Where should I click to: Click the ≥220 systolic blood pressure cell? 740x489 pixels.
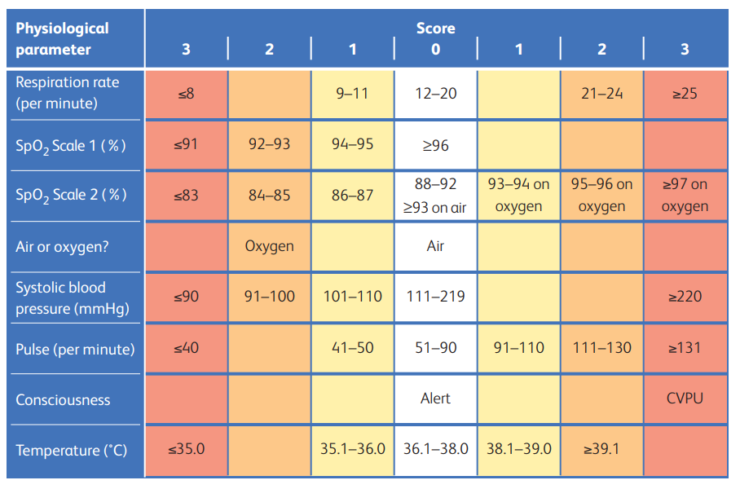tap(685, 297)
